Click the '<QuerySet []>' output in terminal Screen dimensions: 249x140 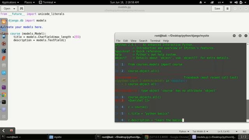point(139,101)
